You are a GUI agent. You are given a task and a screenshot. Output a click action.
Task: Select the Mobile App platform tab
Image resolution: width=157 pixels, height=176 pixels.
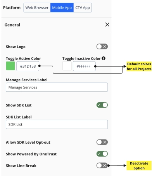(x=62, y=8)
